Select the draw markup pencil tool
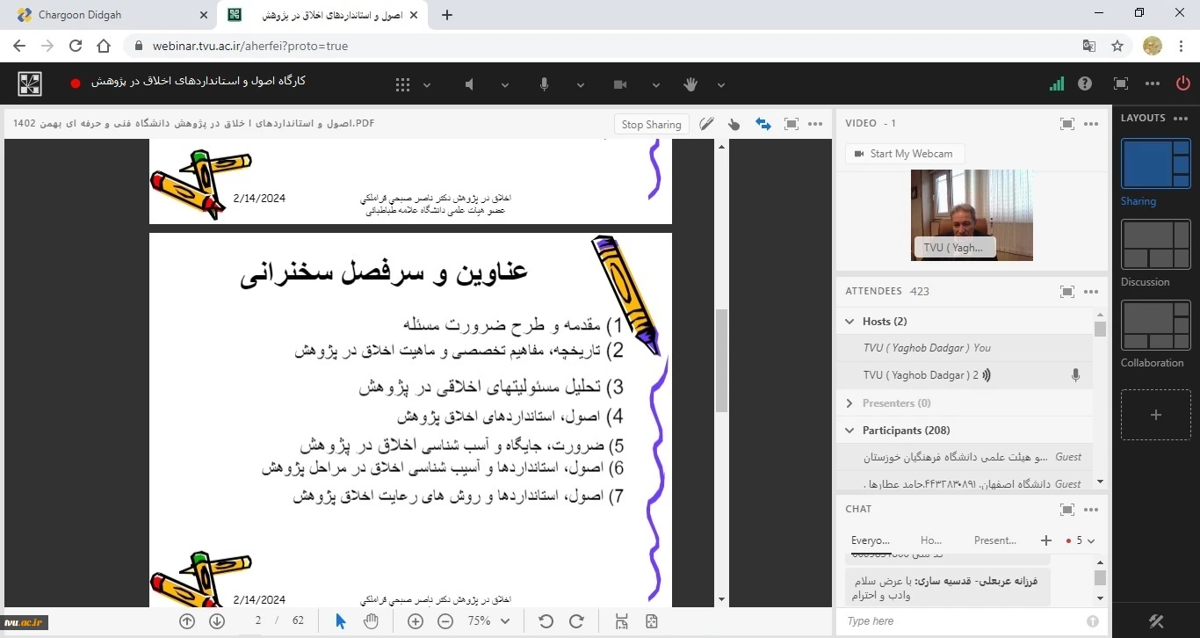The image size is (1200, 638). (706, 124)
